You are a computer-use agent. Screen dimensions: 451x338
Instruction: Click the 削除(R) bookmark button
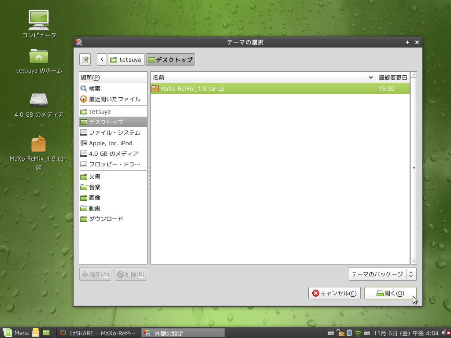pyautogui.click(x=131, y=274)
